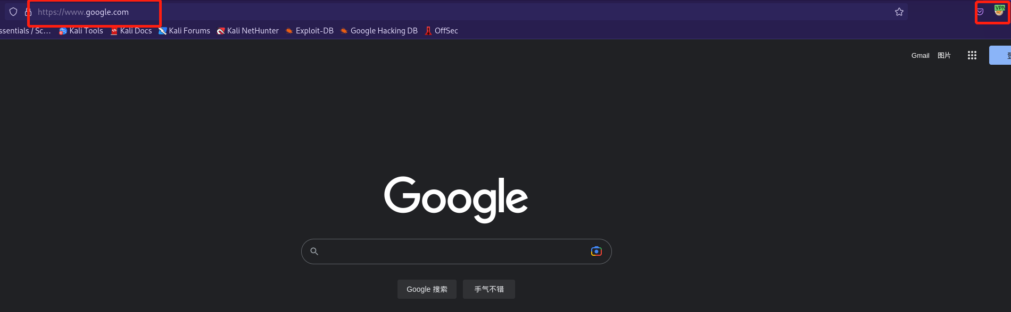The width and height of the screenshot is (1011, 312).
Task: Open the Kali NetHunter bookmark
Action: [247, 31]
